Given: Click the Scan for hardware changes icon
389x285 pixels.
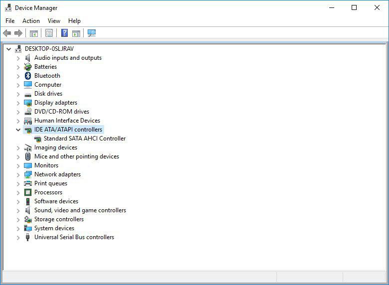Looking at the screenshot, I should coord(92,33).
